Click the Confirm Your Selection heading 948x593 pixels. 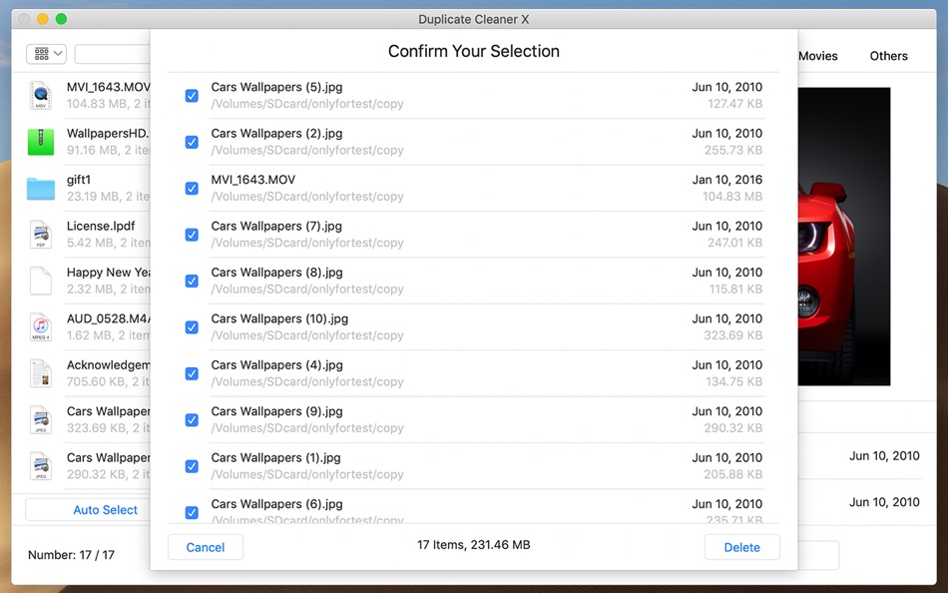coord(473,51)
